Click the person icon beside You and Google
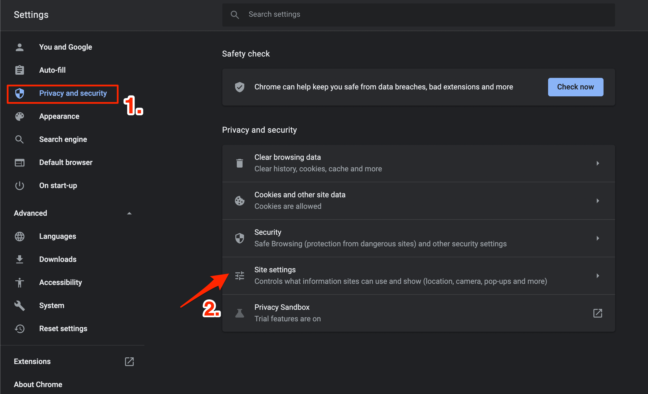The image size is (648, 394). (x=20, y=47)
